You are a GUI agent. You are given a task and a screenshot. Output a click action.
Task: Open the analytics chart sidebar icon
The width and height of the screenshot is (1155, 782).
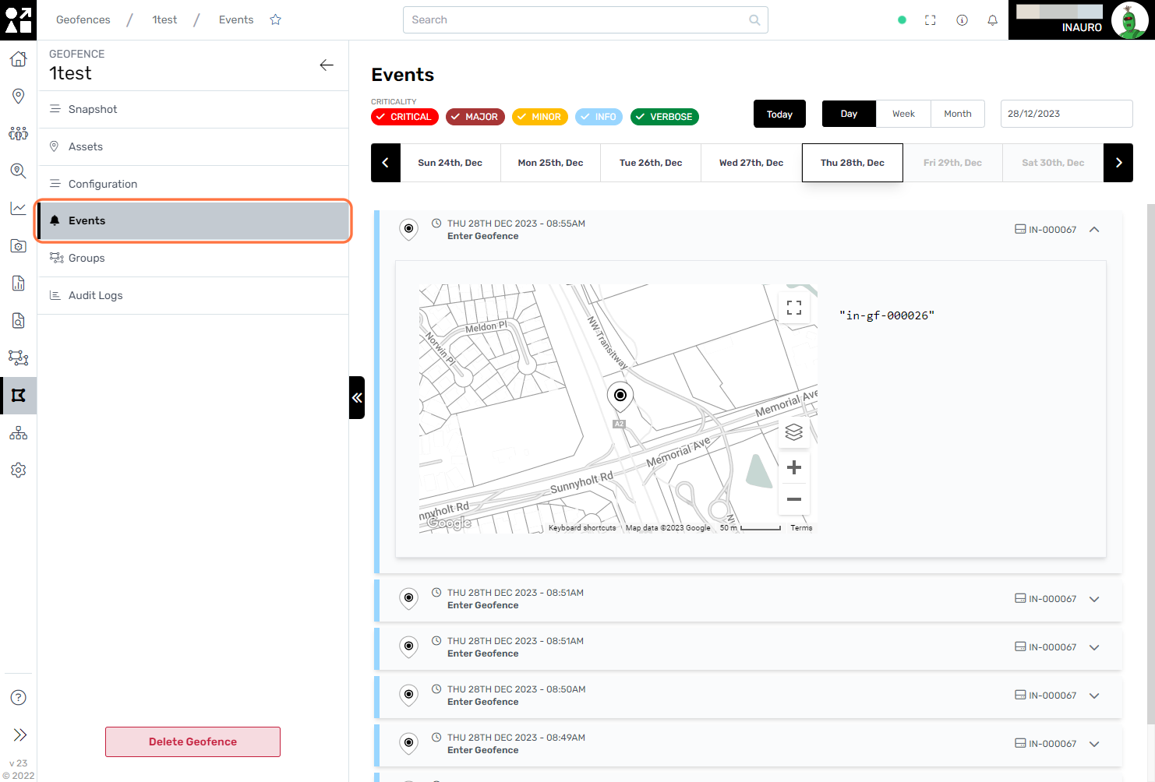[18, 208]
